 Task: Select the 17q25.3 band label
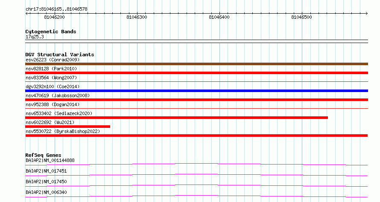tap(35, 37)
